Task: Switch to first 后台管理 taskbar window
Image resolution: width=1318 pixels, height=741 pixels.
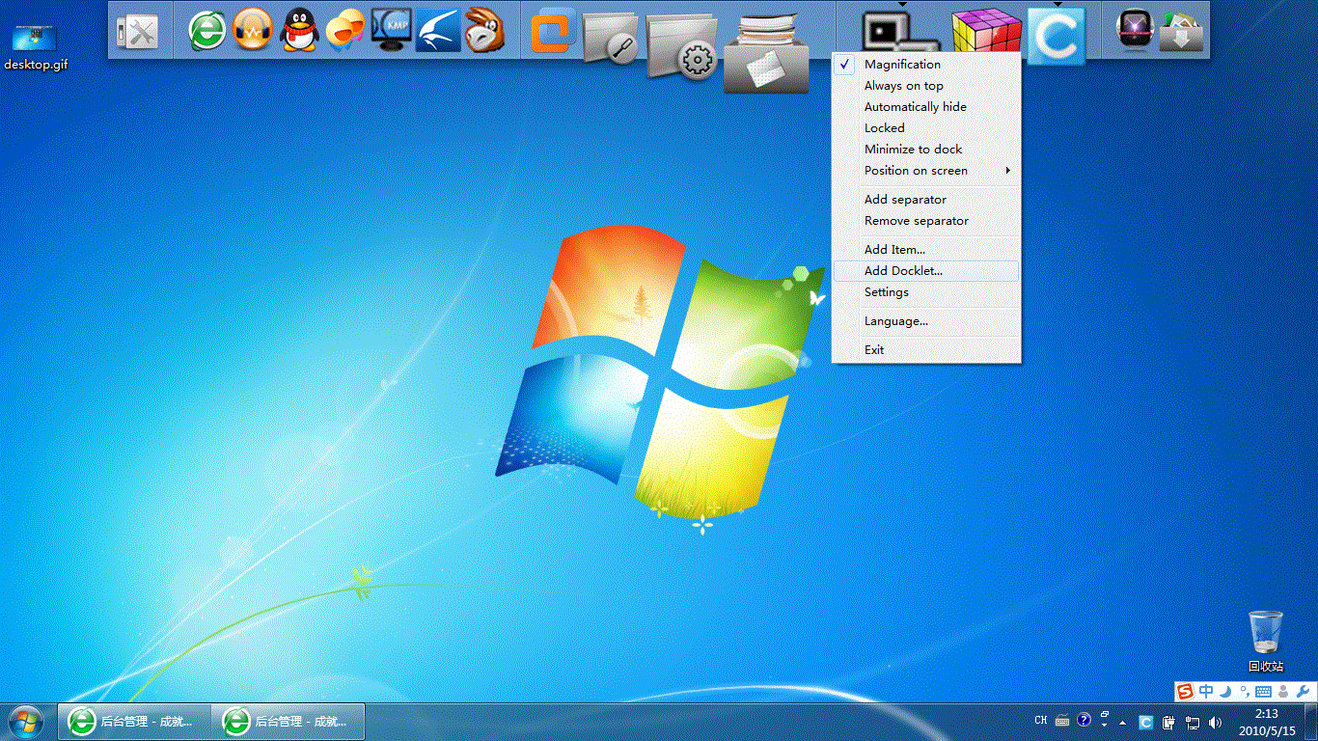Action: tap(134, 722)
